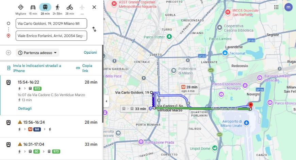
Task: Click the Tecnomat store marker
Action: click(225, 53)
